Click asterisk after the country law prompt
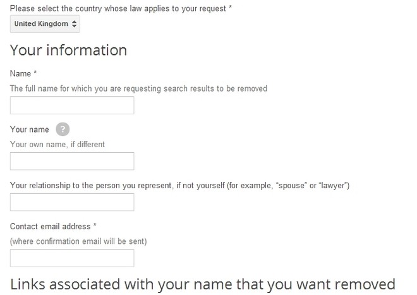This screenshot has height=295, width=417. tap(231, 7)
